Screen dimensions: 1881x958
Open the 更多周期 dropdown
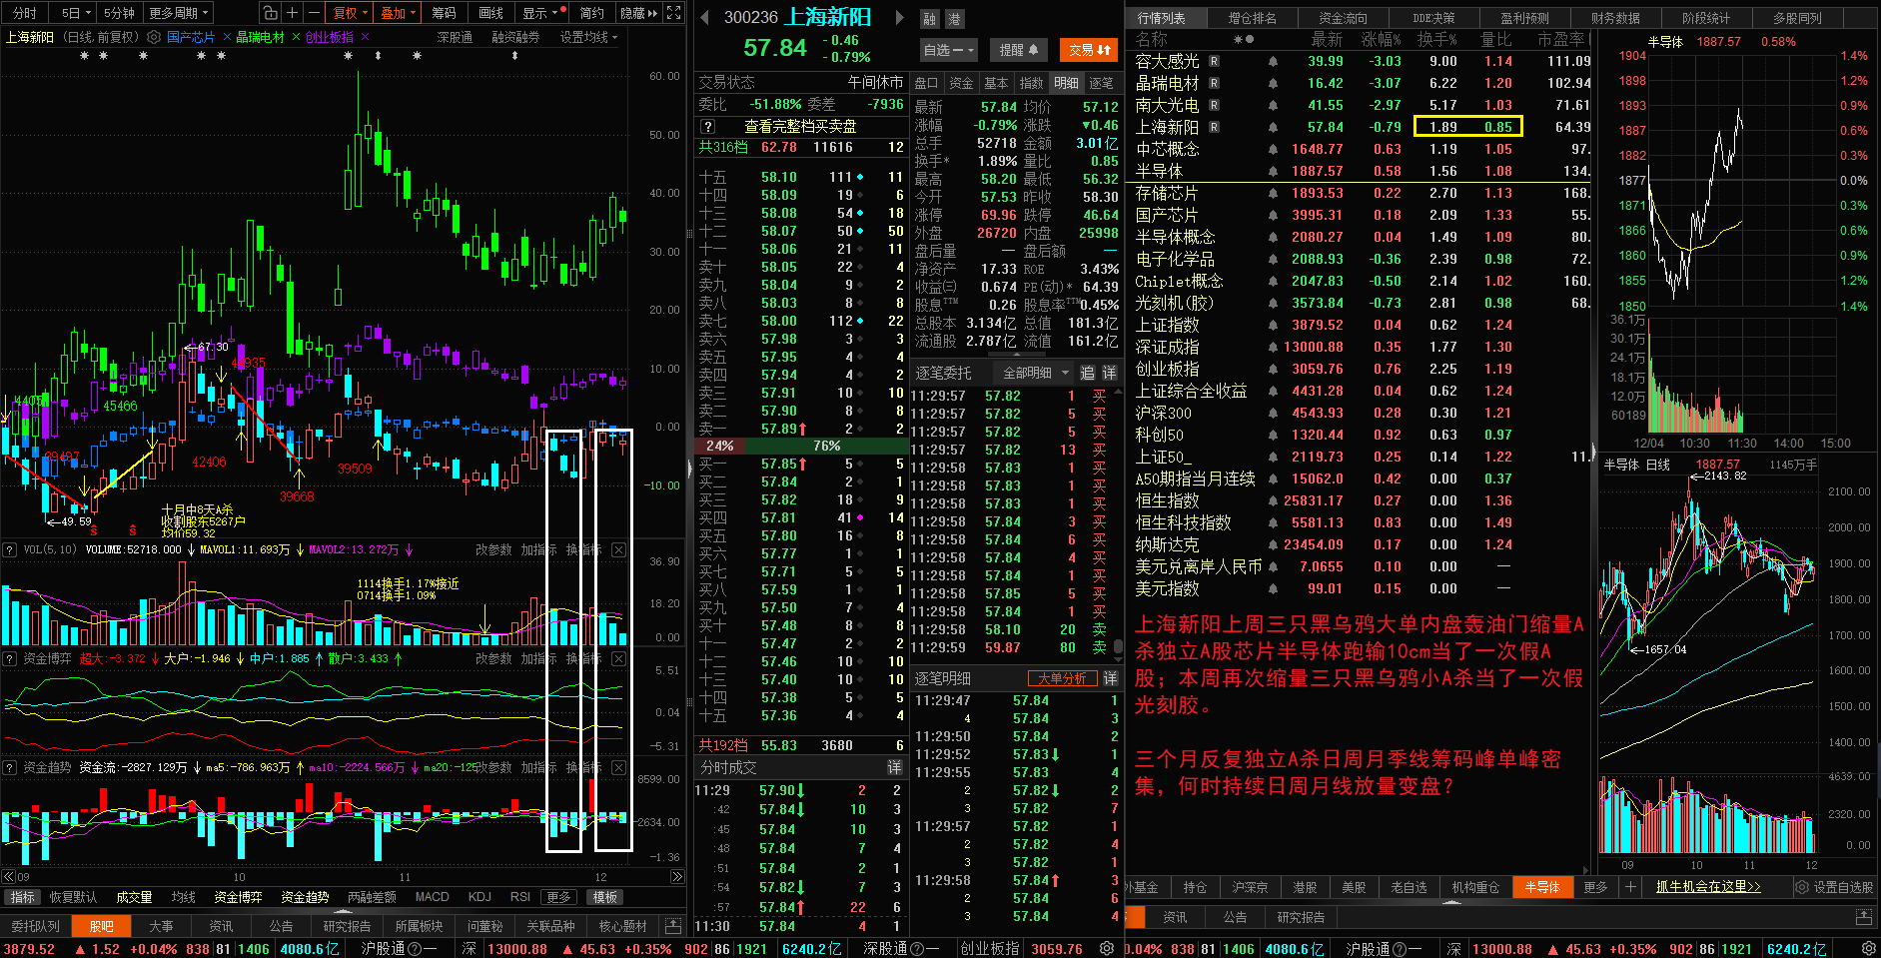tap(178, 13)
